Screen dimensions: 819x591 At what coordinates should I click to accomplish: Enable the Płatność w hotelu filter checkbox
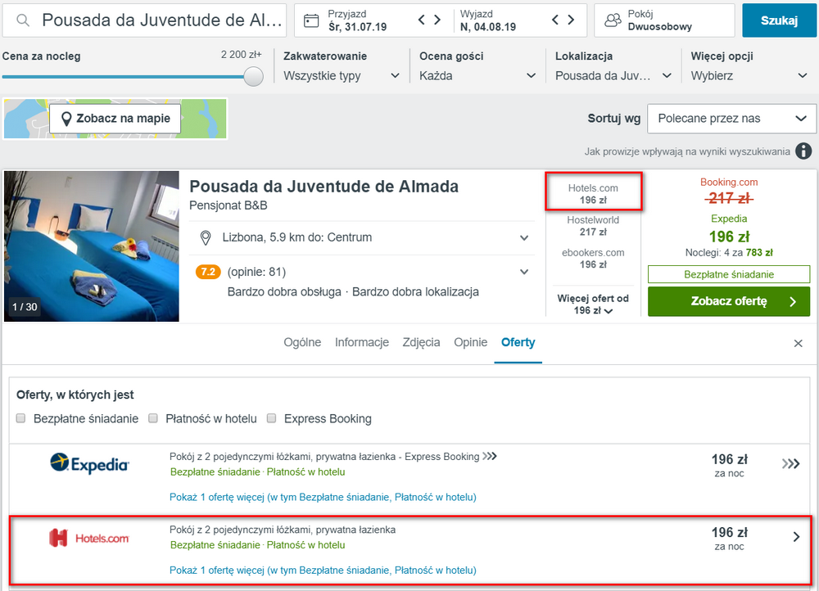[153, 418]
